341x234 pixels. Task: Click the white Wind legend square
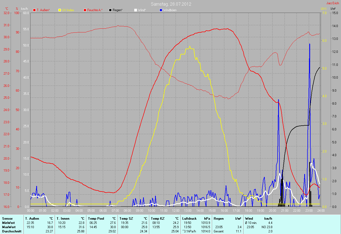pos(136,10)
